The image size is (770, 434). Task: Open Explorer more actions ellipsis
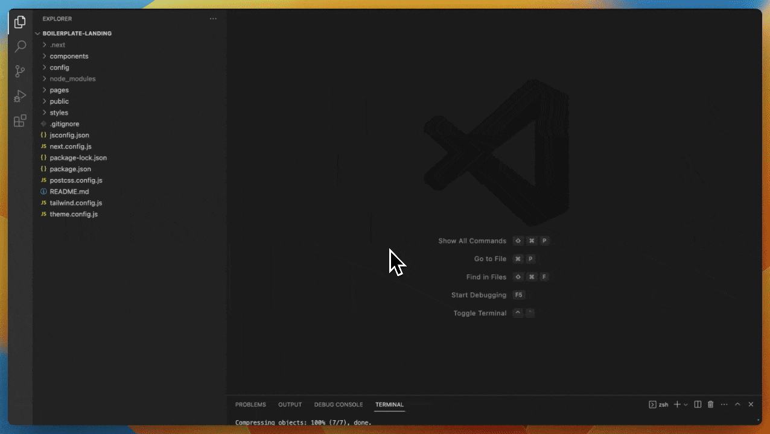(213, 19)
